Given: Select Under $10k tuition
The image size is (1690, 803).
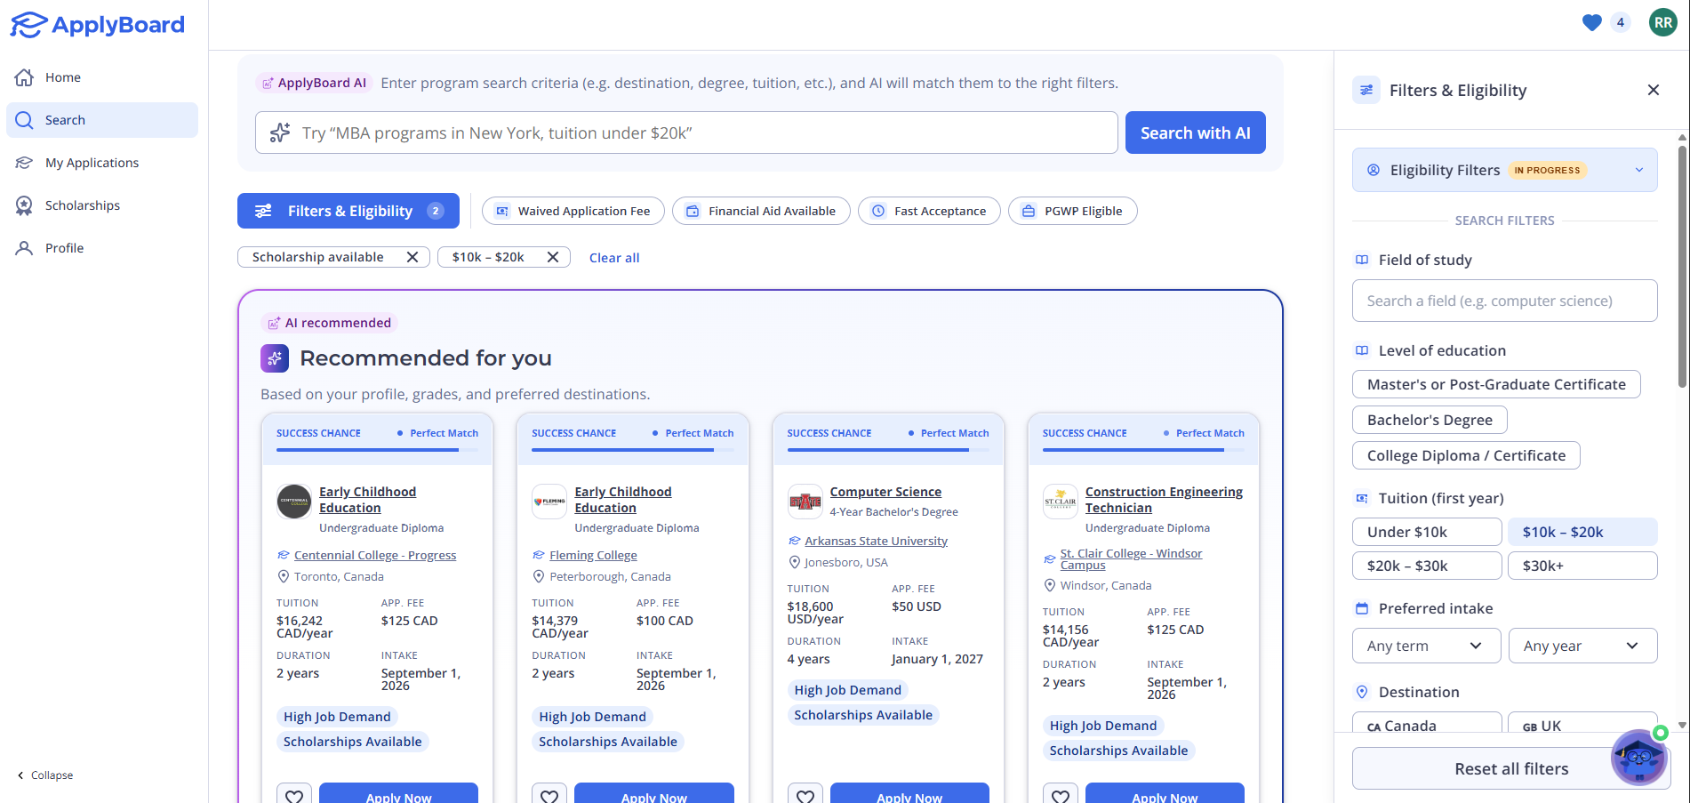Looking at the screenshot, I should pos(1427,532).
